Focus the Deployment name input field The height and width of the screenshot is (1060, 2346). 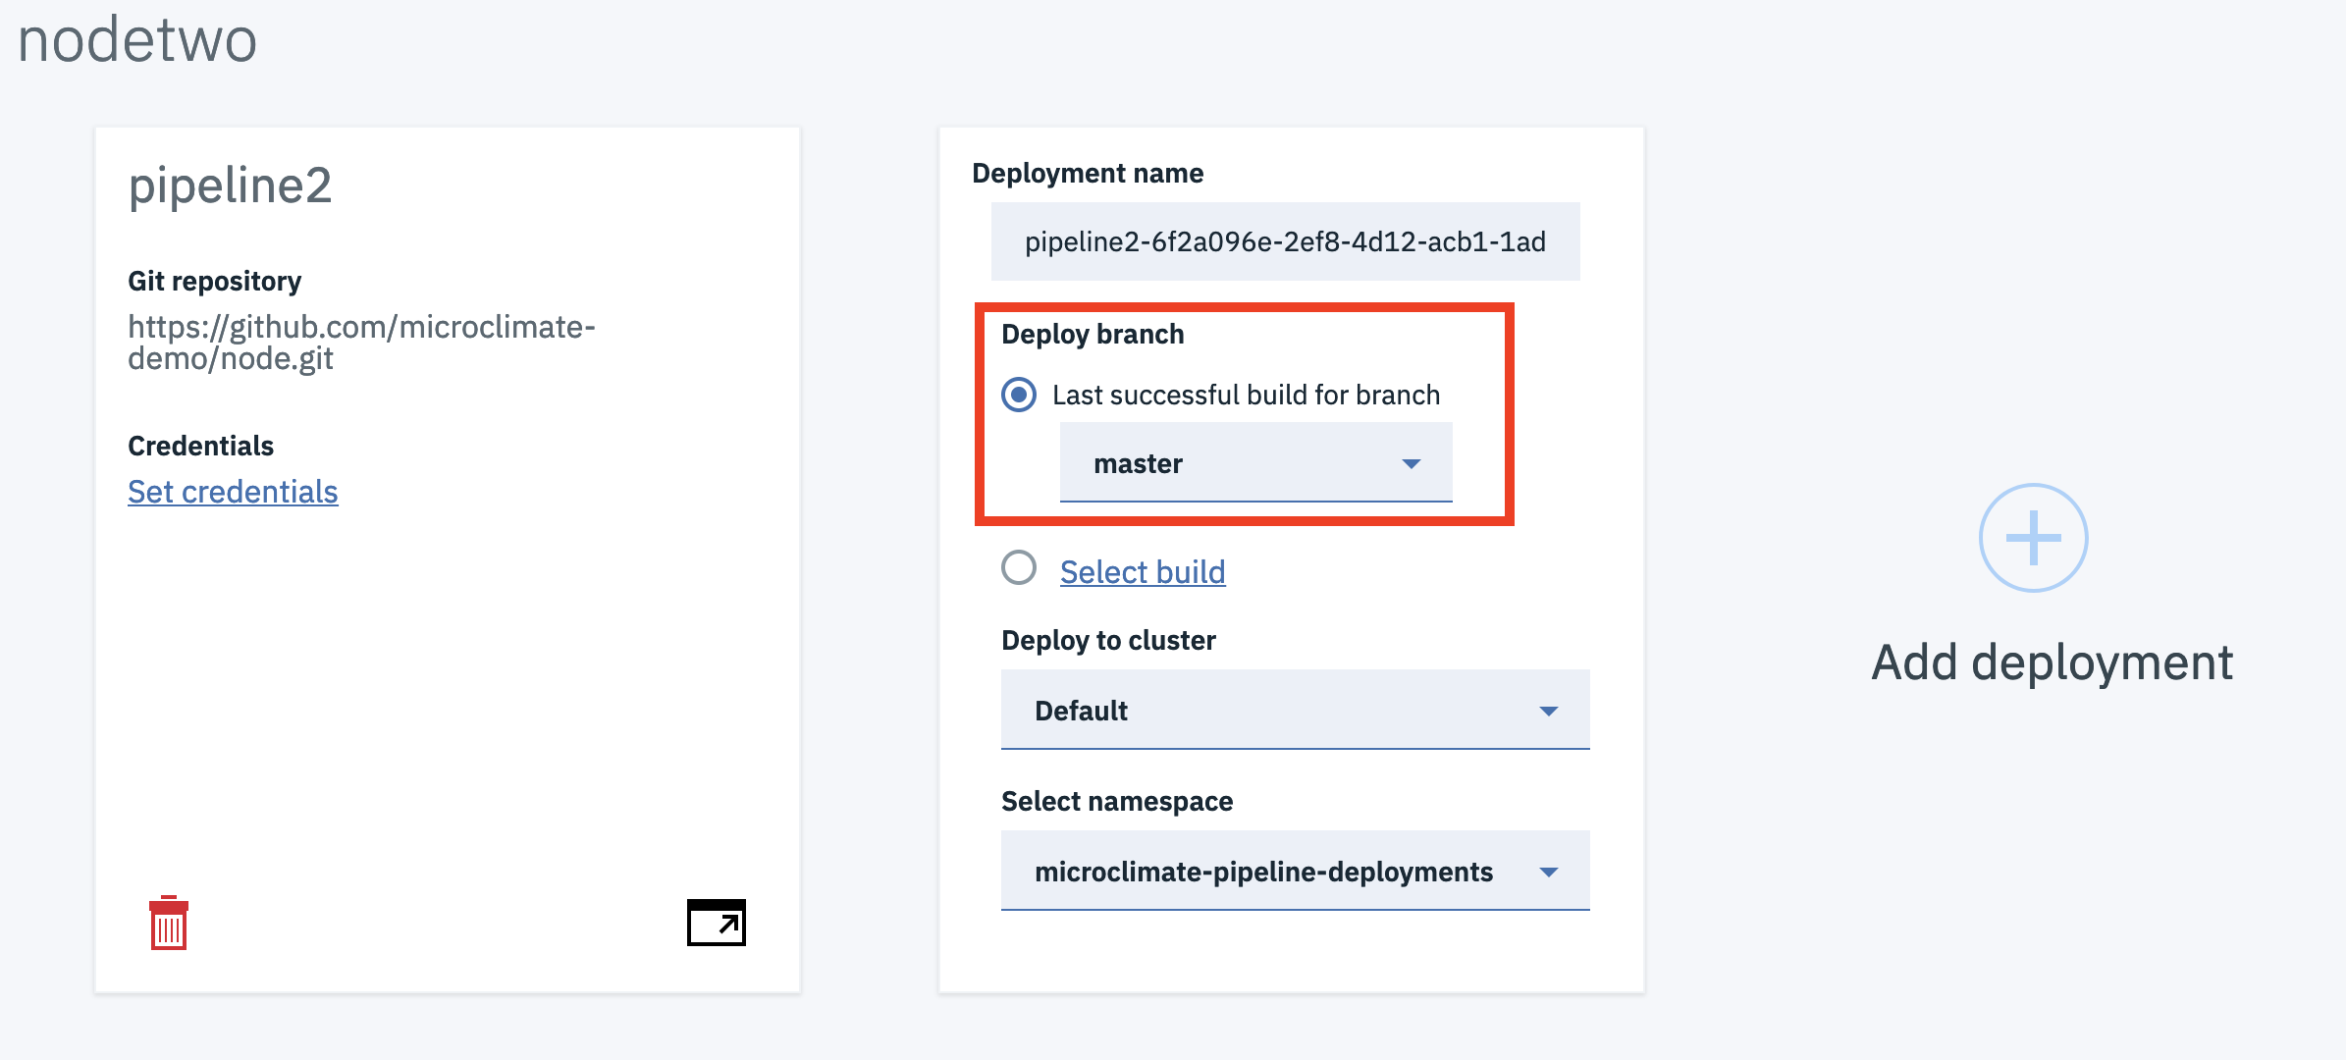pos(1284,242)
